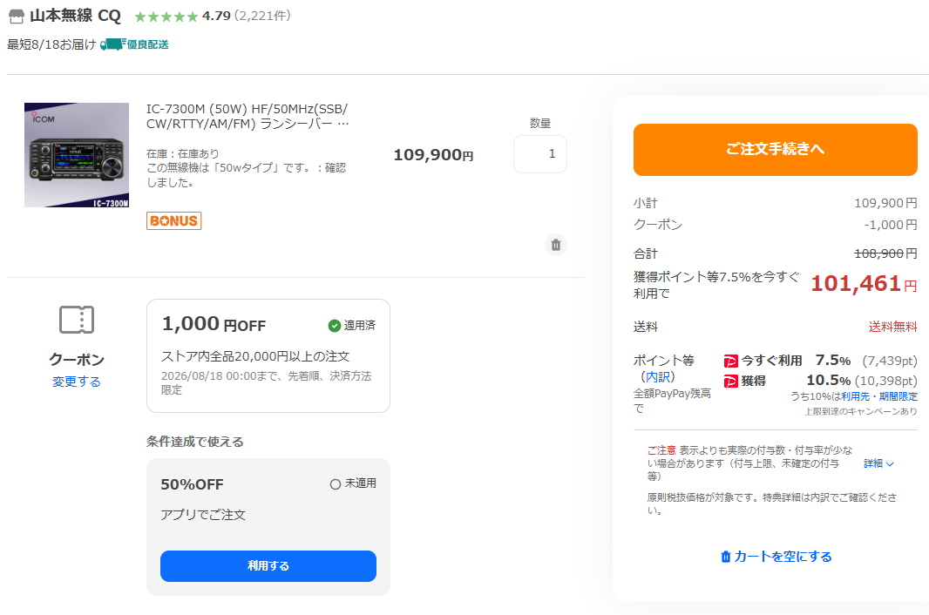
Task: Open the 内訳 points breakdown link
Action: point(658,377)
